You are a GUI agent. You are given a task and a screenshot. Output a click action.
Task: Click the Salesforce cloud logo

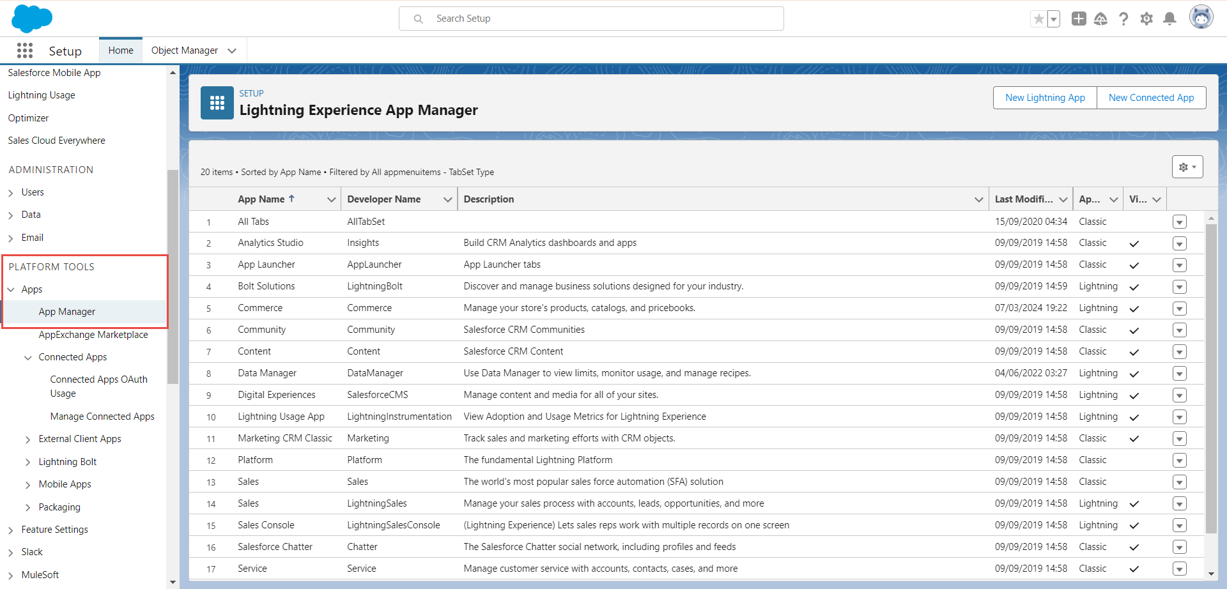[32, 19]
